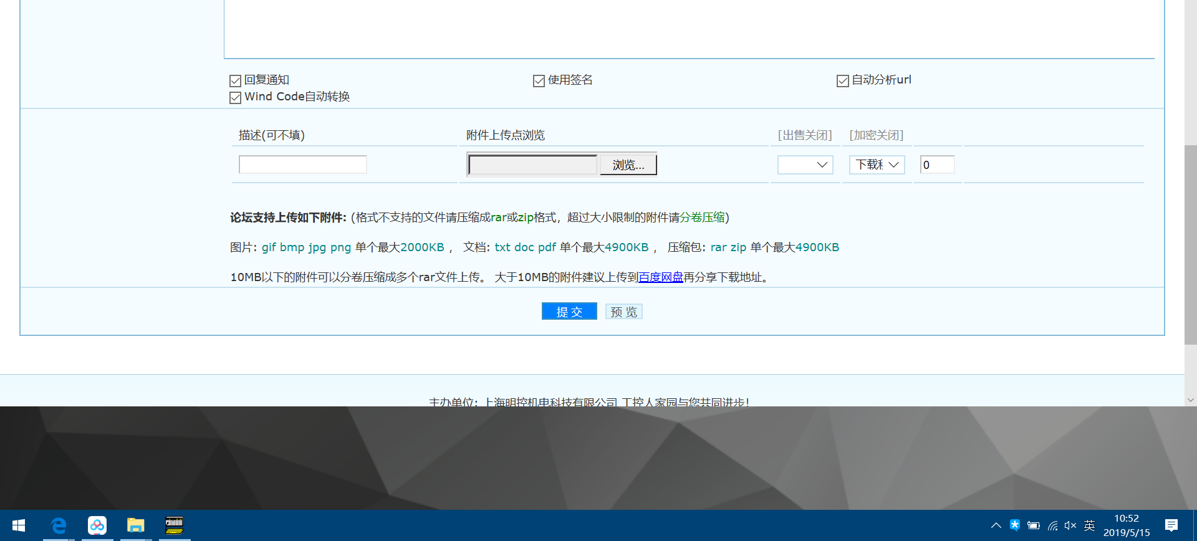Open the 百度网盘 hyperlink
The height and width of the screenshot is (541, 1197).
coord(661,277)
